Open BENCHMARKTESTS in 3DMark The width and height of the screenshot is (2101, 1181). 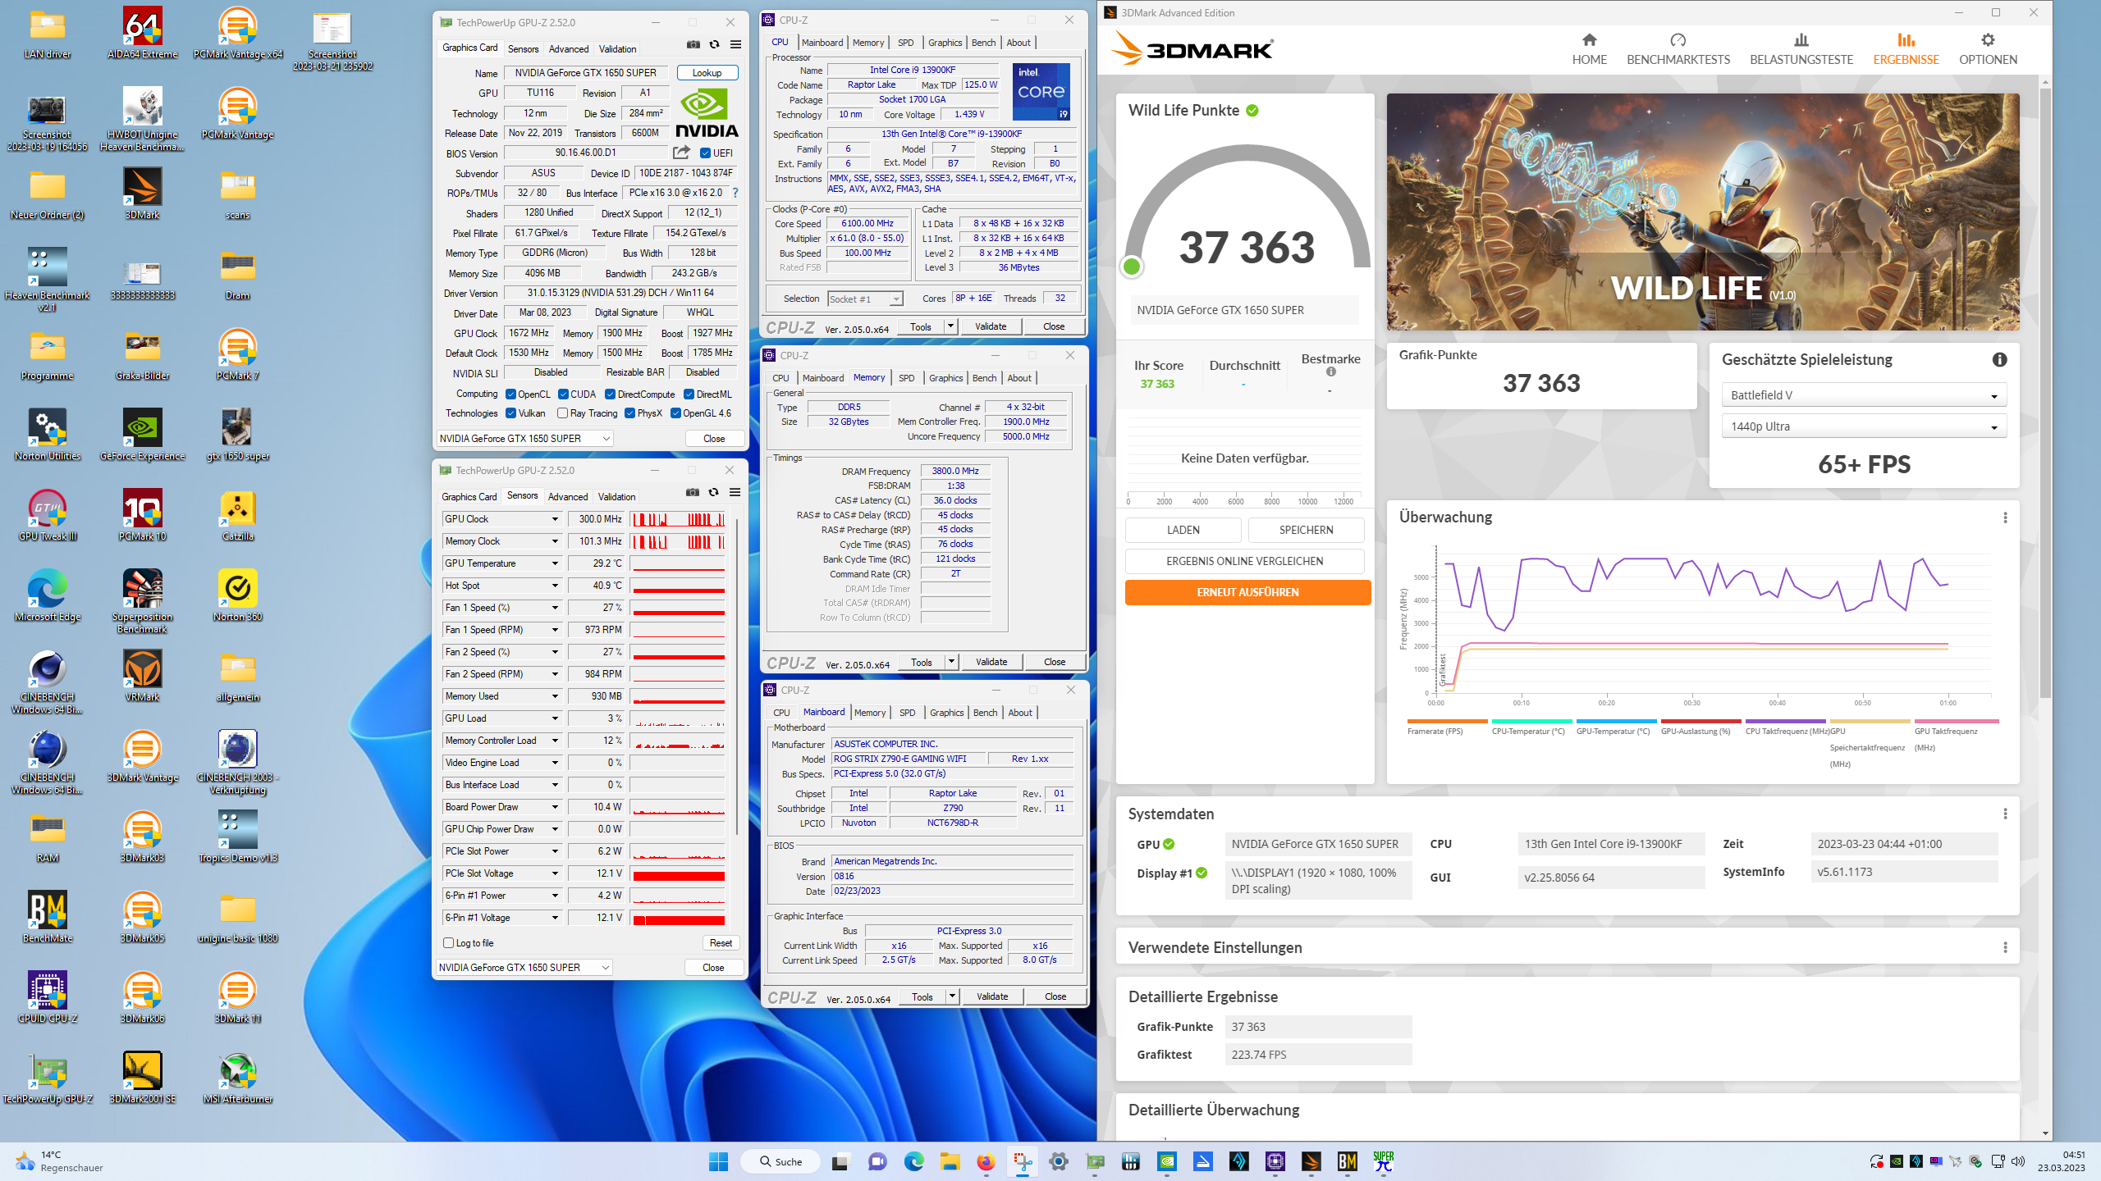pyautogui.click(x=1678, y=49)
